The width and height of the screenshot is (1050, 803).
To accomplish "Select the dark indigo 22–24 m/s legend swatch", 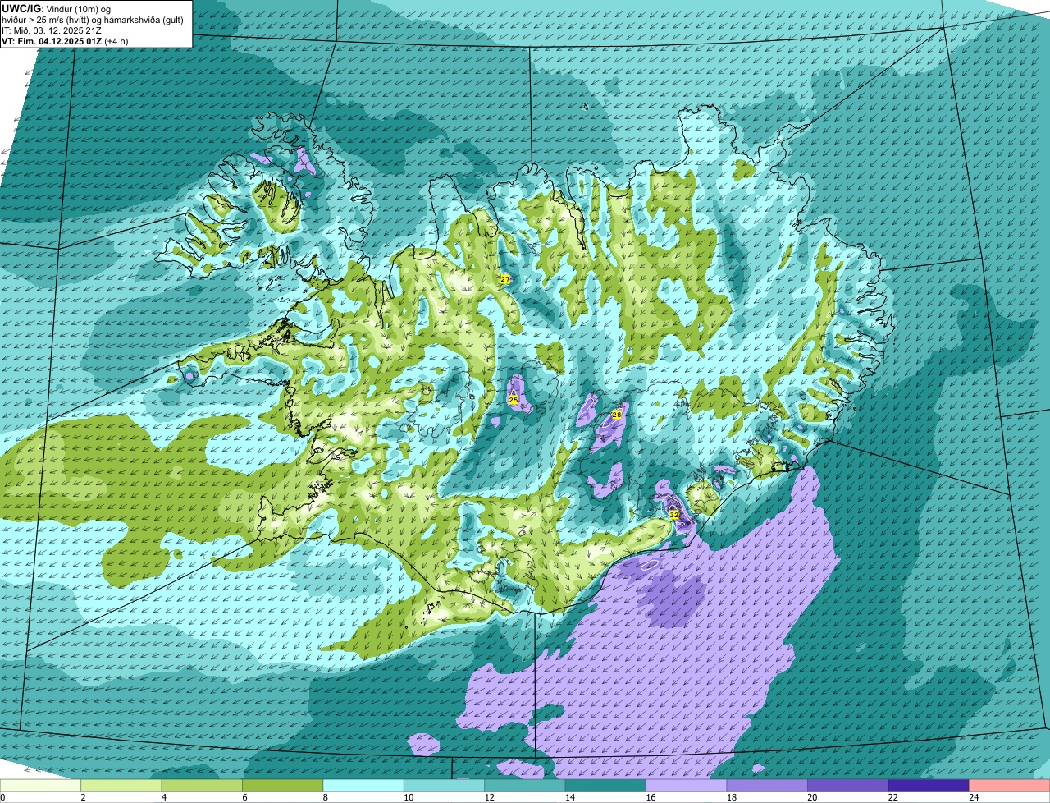I will (929, 785).
